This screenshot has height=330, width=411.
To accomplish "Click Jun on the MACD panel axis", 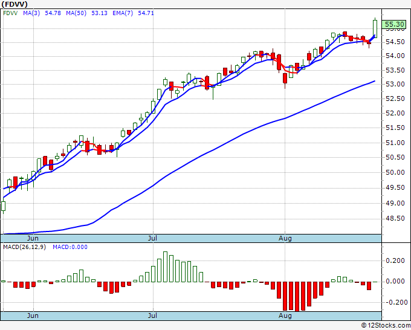I will click(x=33, y=315).
